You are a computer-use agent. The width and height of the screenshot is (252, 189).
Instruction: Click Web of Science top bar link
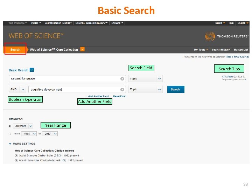click(x=18, y=23)
